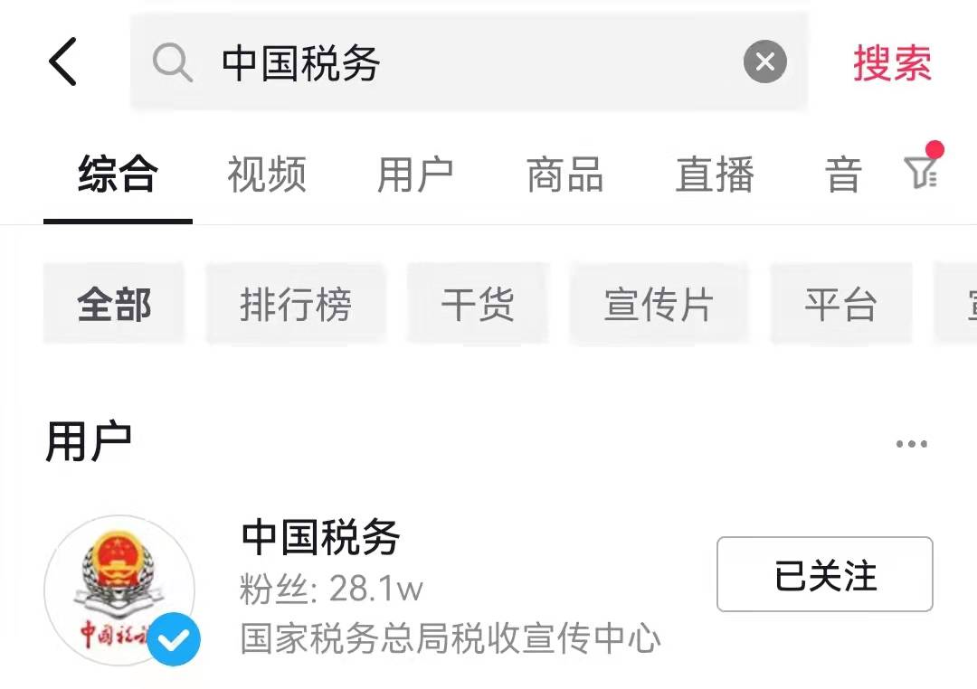977x689 pixels.
Task: Select the 综合 tab
Action: coord(117,175)
